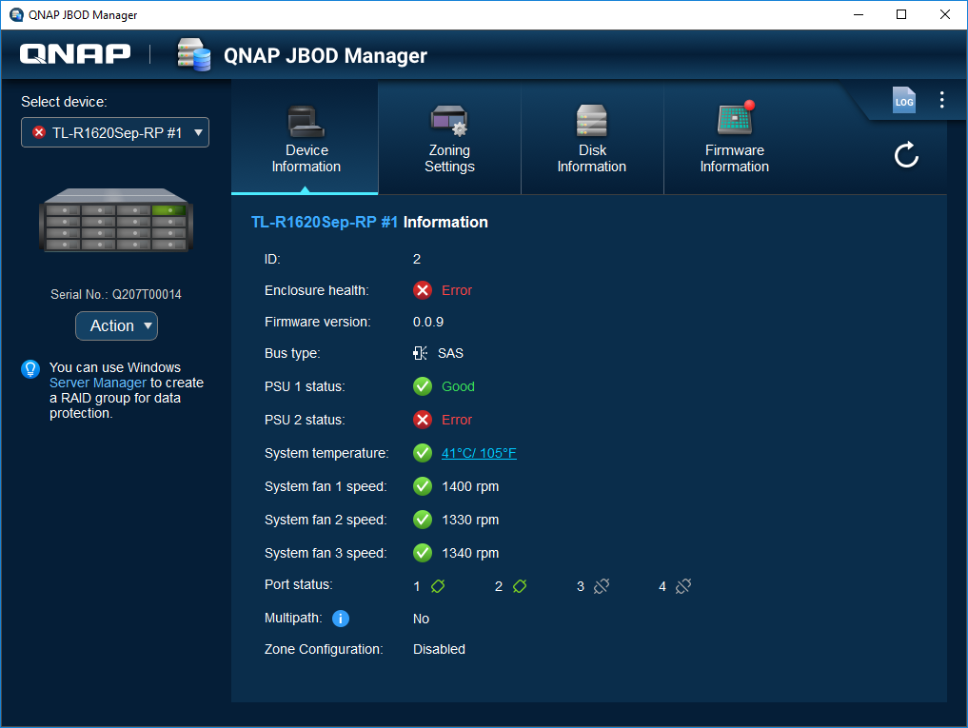Select the Device Information tab
The width and height of the screenshot is (968, 728).
[x=306, y=139]
